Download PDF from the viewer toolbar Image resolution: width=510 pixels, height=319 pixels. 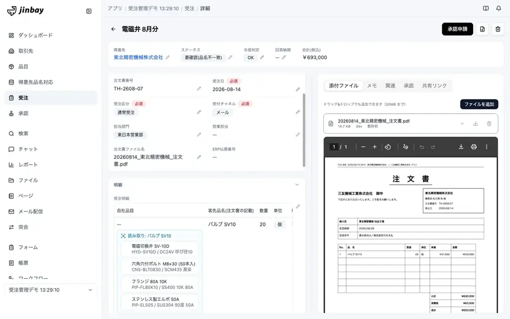coord(461,147)
